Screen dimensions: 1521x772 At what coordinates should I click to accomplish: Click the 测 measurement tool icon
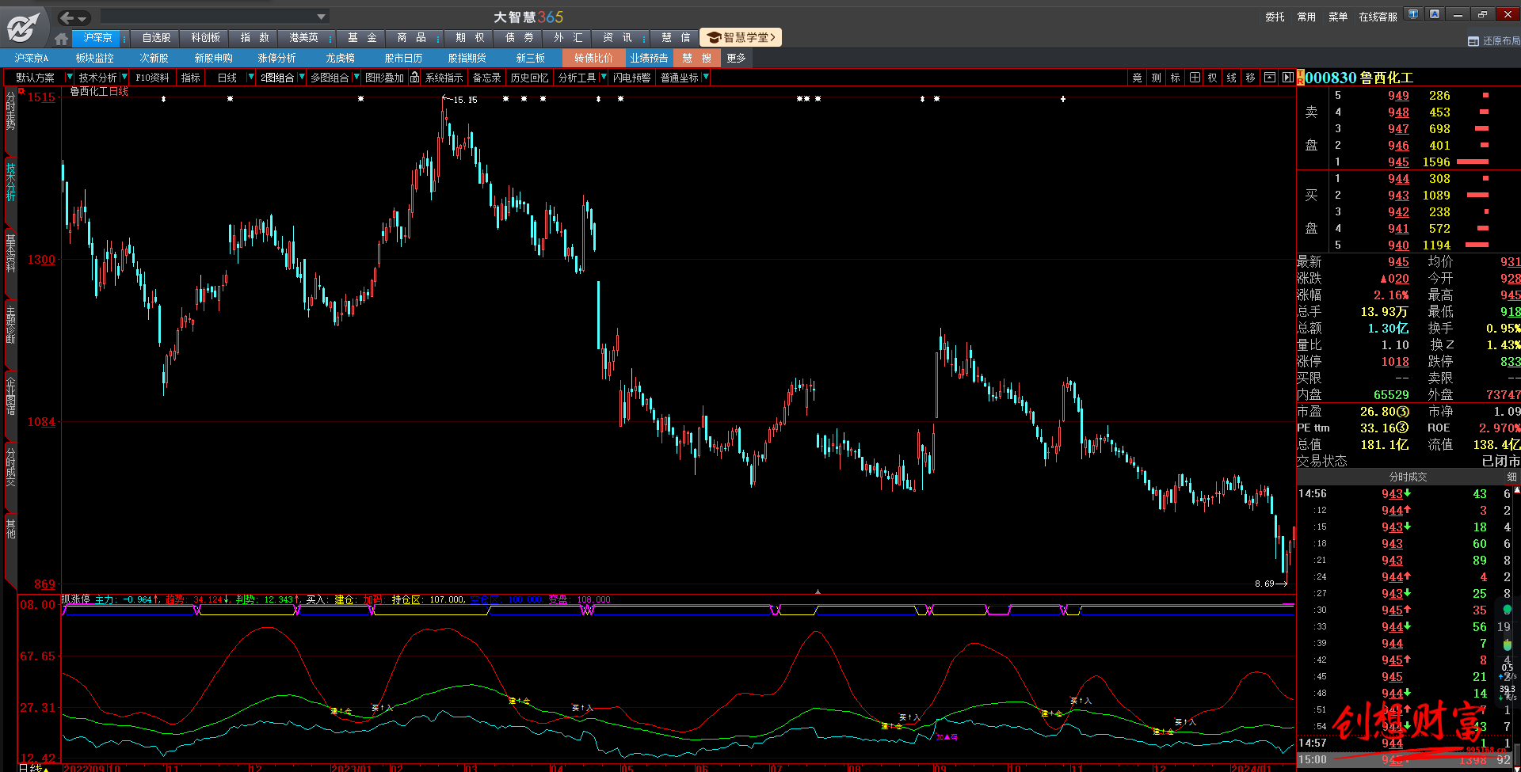[1157, 78]
